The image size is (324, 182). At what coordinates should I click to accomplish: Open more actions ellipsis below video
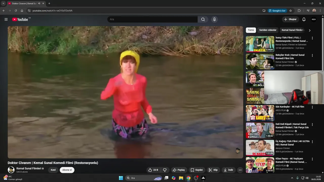tap(240, 170)
